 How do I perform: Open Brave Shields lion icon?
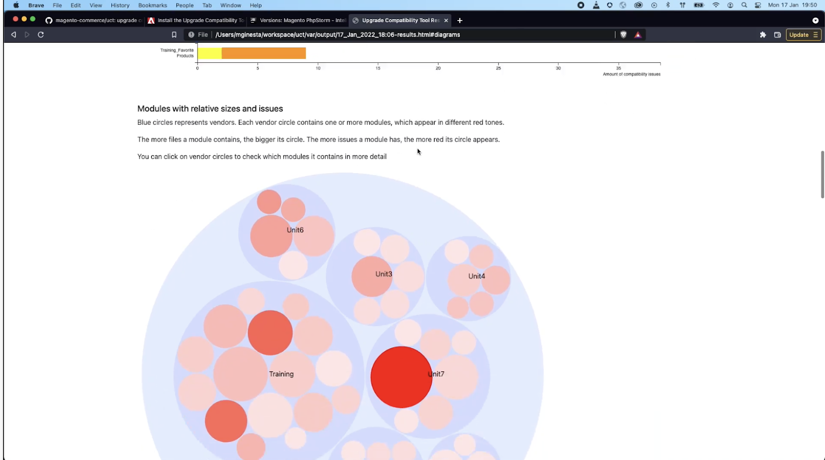click(623, 35)
